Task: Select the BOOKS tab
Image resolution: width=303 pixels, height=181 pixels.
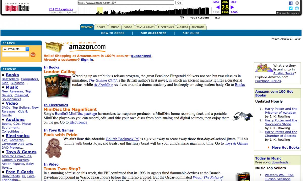Action: (101, 27)
